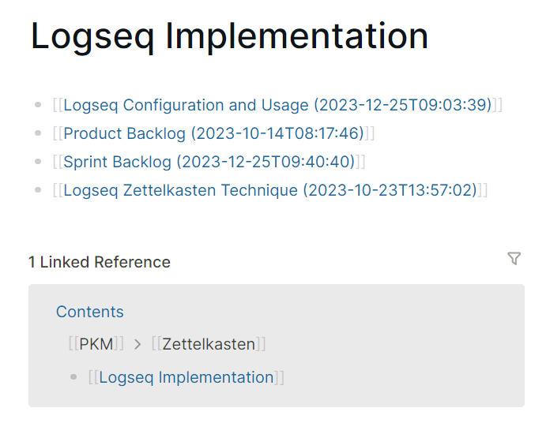Click the bullet beside Logseq Configuration and Usage
This screenshot has width=550, height=434.
[x=38, y=105]
